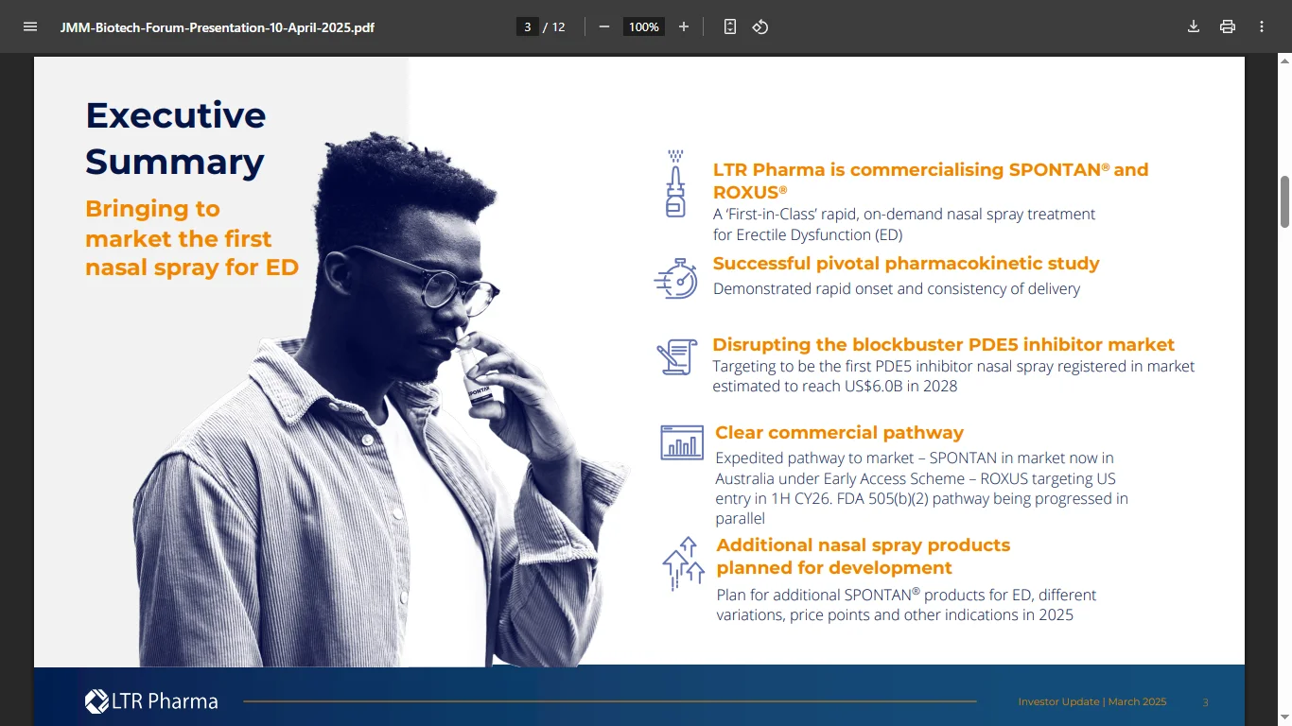Click 'Clear commercial pathway' heading
Image resolution: width=1292 pixels, height=726 pixels.
(839, 433)
